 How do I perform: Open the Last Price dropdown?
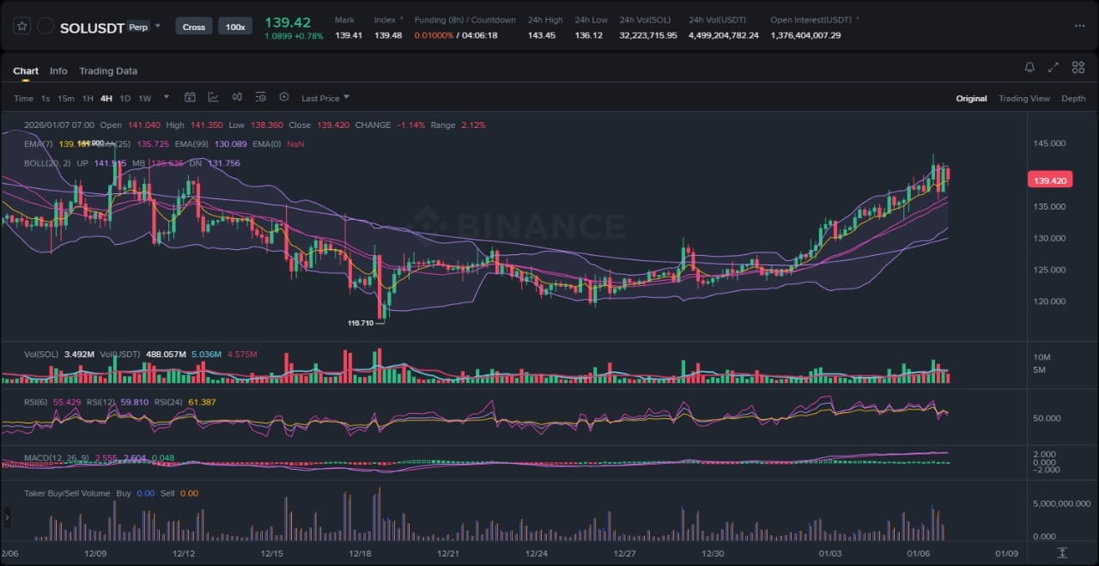tap(325, 99)
